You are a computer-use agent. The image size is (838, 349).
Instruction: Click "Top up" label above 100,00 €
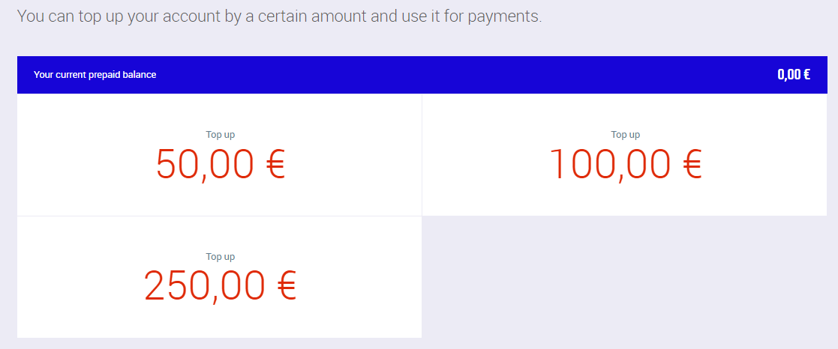[625, 135]
